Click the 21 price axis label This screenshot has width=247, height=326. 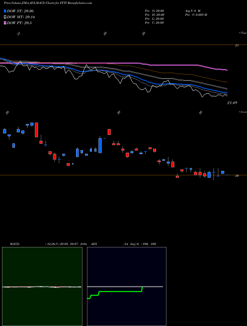tap(237, 45)
